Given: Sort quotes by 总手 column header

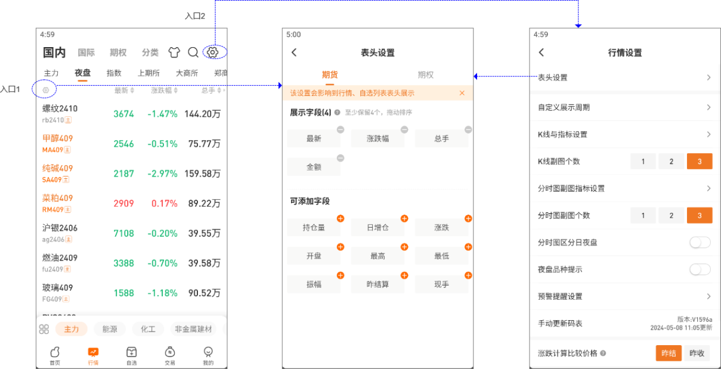Looking at the screenshot, I should click(211, 90).
